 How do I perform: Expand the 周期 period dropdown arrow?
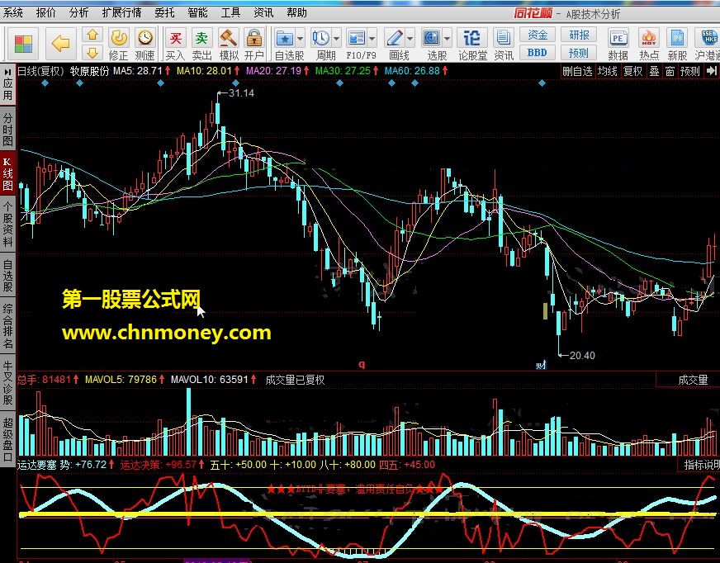point(336,39)
